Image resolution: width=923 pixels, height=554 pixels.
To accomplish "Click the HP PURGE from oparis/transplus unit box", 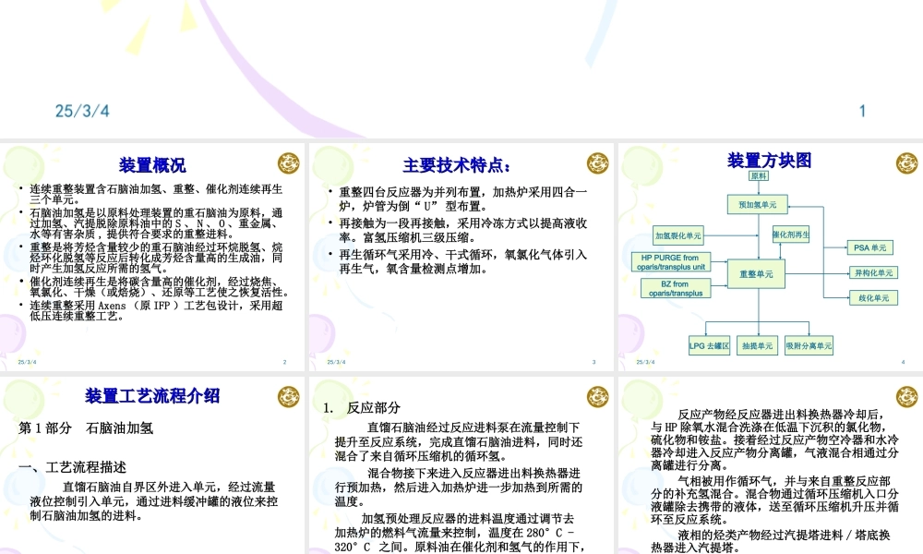I will click(x=671, y=262).
